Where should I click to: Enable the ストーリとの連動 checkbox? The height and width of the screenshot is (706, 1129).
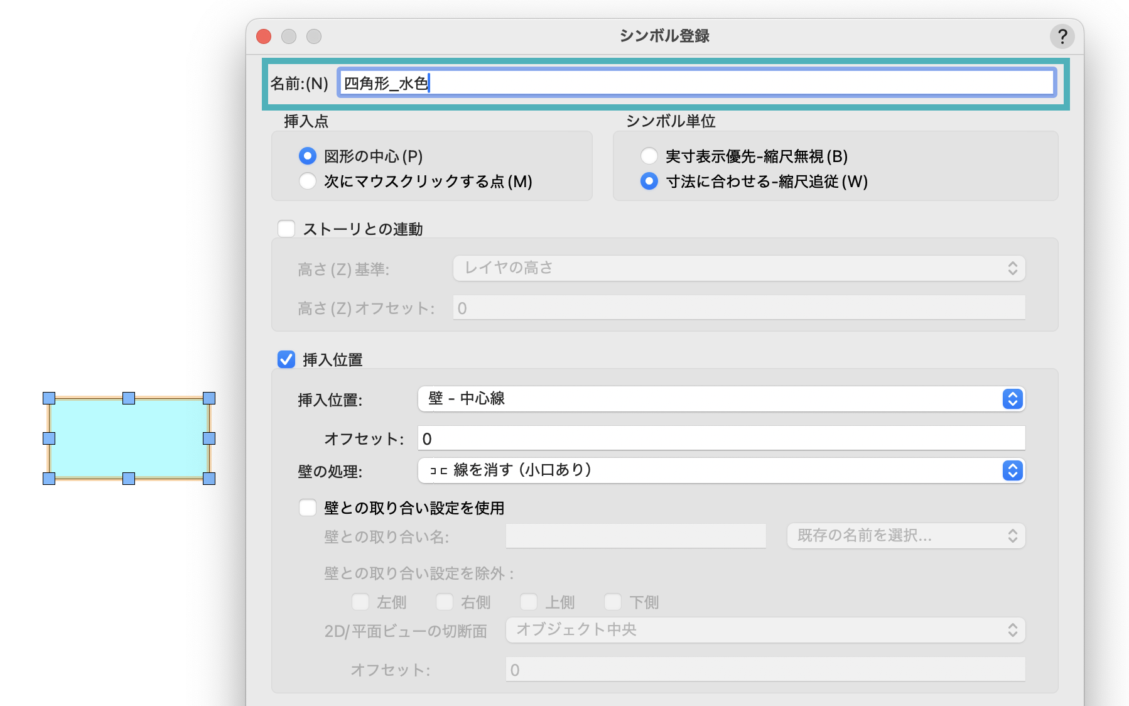pyautogui.click(x=286, y=229)
